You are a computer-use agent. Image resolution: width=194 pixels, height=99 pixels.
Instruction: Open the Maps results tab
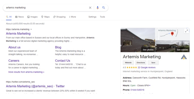tap(46, 17)
